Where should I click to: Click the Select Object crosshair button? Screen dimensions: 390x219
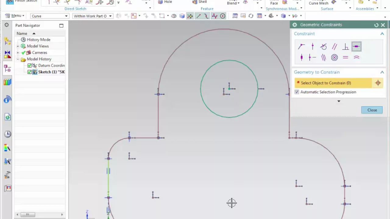pos(378,83)
